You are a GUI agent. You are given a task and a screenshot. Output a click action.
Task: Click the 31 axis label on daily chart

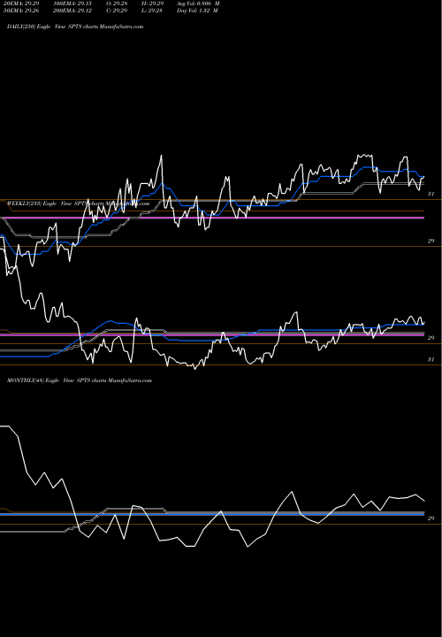tap(431, 194)
